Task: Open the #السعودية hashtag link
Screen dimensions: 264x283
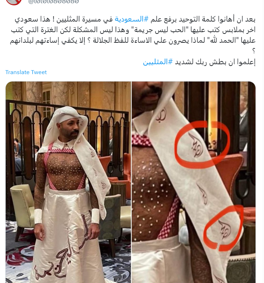Action: [x=132, y=19]
